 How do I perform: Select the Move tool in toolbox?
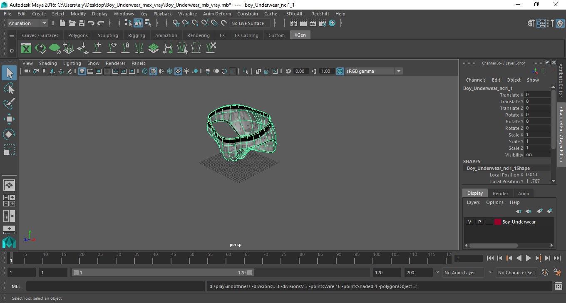pos(9,119)
